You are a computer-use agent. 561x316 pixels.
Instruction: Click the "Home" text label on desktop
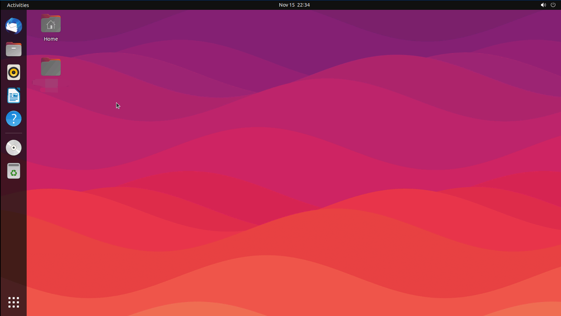tap(51, 39)
